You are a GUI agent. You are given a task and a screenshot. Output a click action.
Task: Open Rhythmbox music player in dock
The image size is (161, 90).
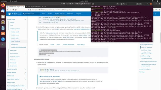[x=3, y=22]
